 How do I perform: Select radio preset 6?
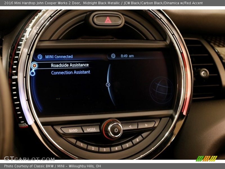[138, 140]
